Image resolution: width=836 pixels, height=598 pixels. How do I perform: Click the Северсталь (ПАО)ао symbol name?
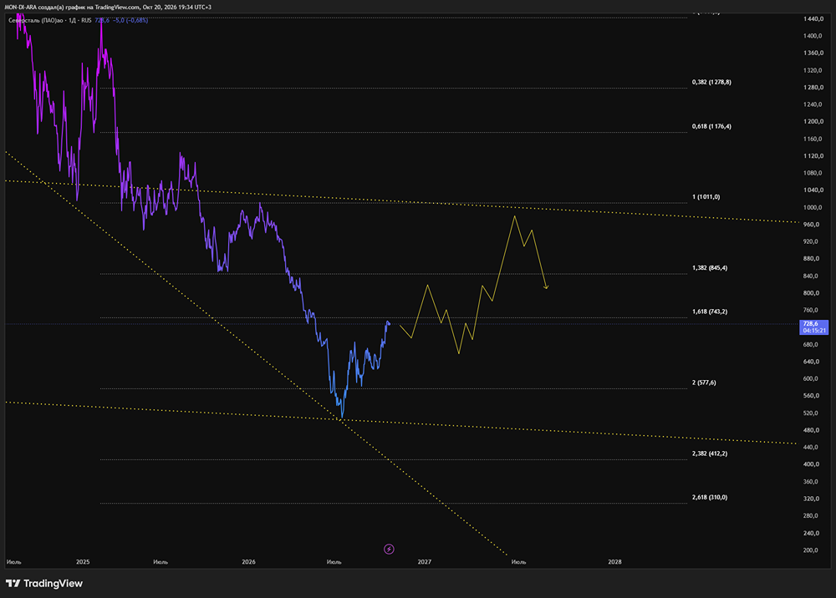click(x=36, y=20)
